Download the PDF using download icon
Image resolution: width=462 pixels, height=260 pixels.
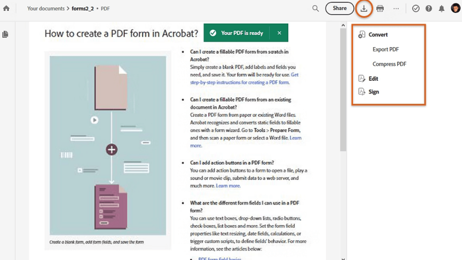coord(364,9)
